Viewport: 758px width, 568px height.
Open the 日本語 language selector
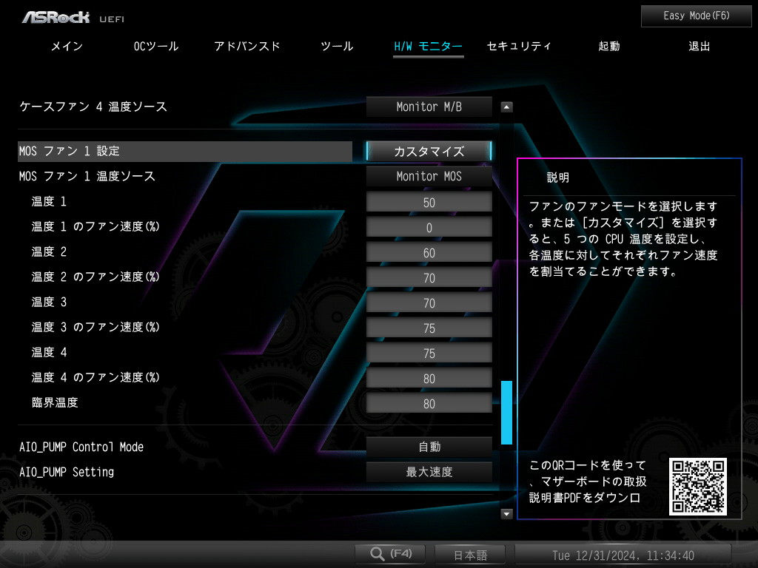point(470,555)
